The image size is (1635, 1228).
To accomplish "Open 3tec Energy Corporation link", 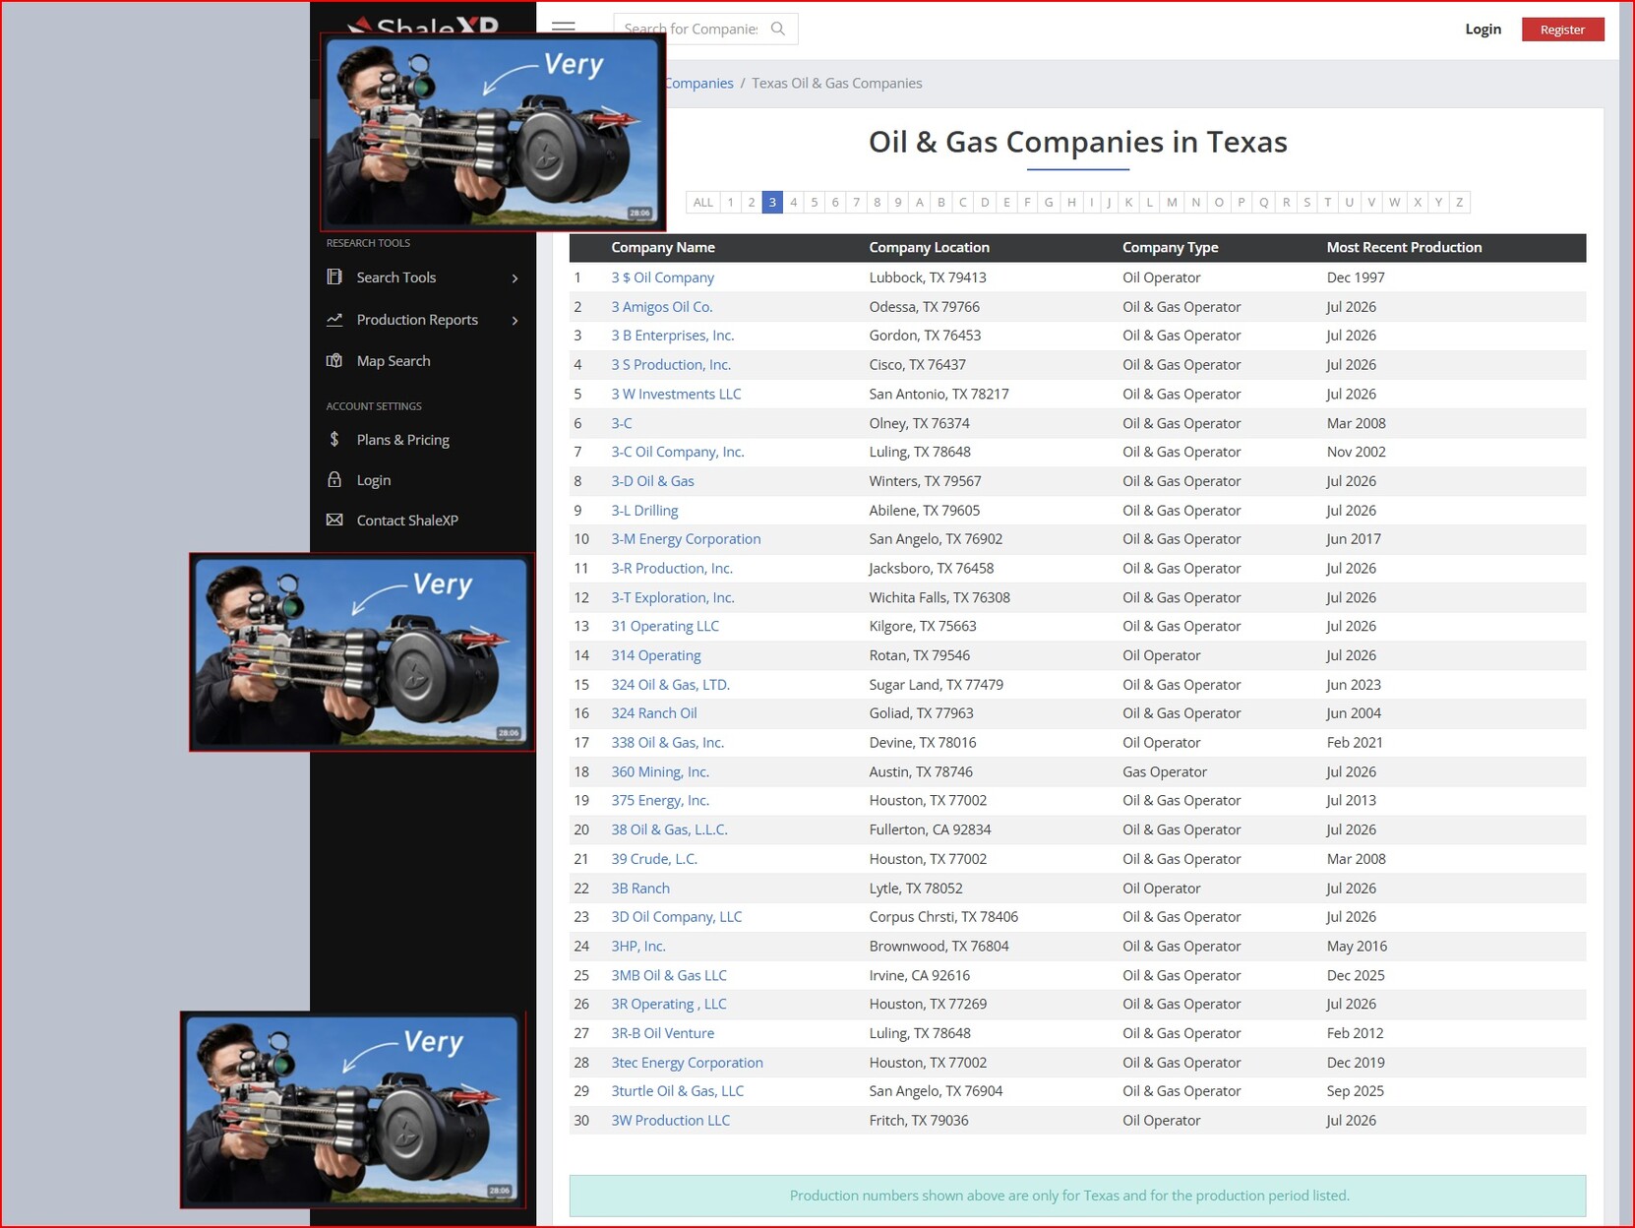I will click(x=687, y=1063).
